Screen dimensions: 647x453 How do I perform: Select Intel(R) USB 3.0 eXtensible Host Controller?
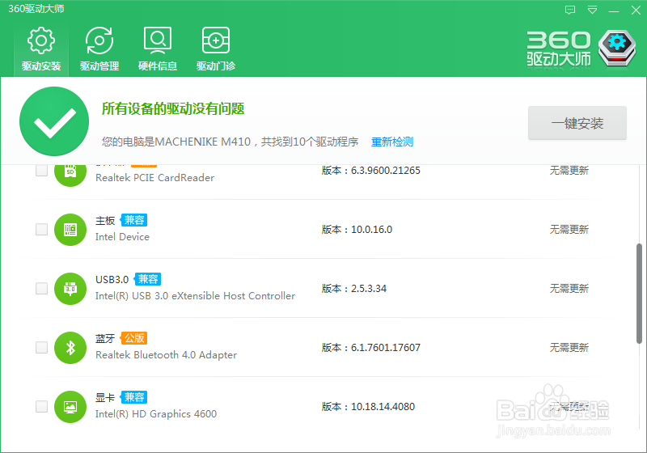point(195,296)
